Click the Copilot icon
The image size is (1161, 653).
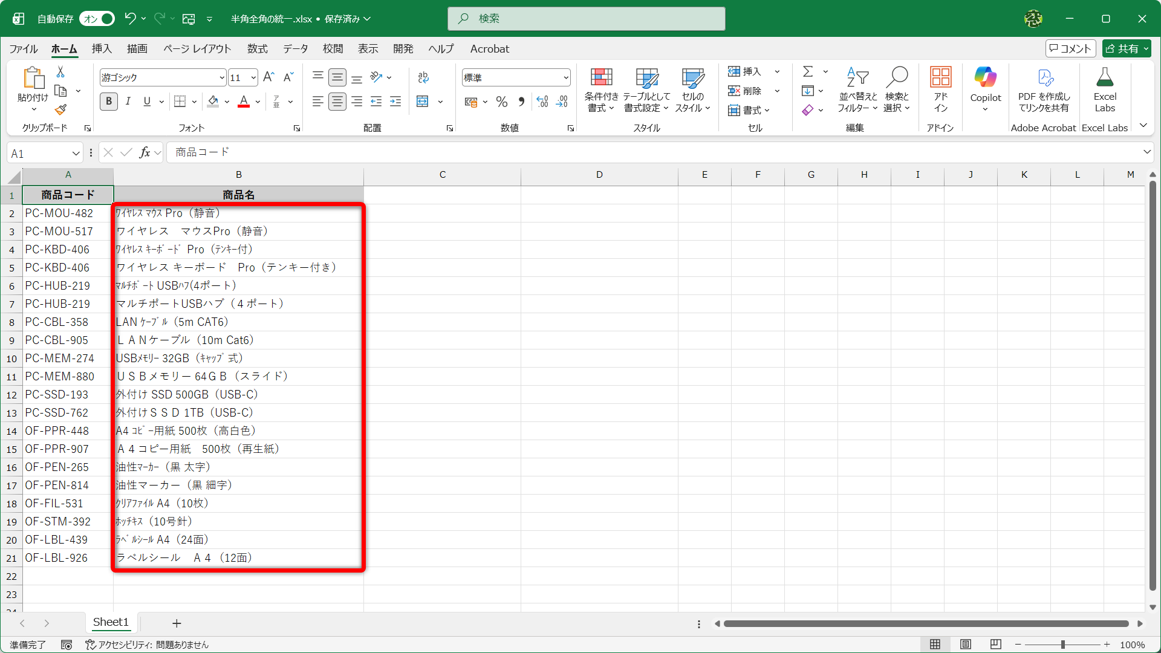(x=985, y=89)
